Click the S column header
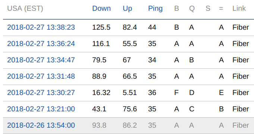 [208, 9]
